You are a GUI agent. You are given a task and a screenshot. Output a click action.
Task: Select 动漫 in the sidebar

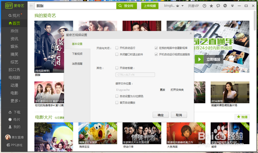[x=14, y=85]
